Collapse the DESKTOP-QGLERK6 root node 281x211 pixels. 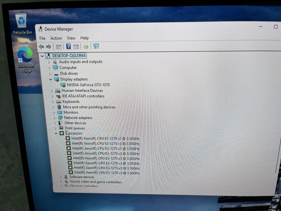click(42, 56)
